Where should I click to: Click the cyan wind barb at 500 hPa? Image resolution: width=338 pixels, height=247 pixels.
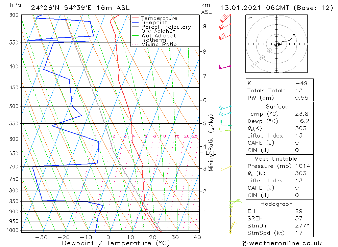(x=225, y=107)
